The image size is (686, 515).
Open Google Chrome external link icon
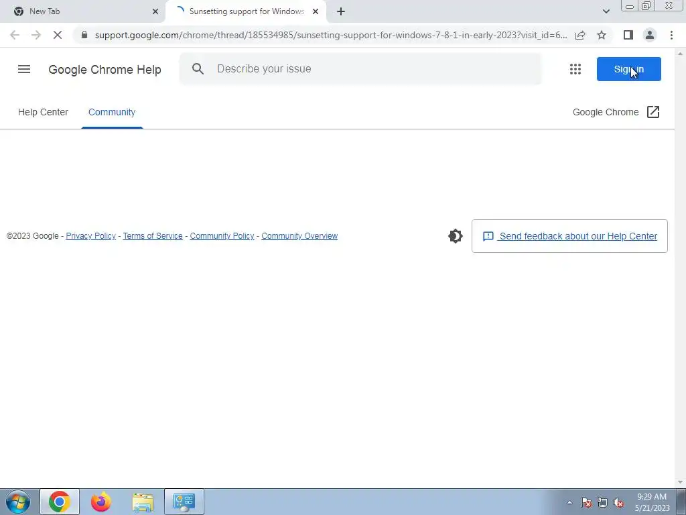coord(653,112)
